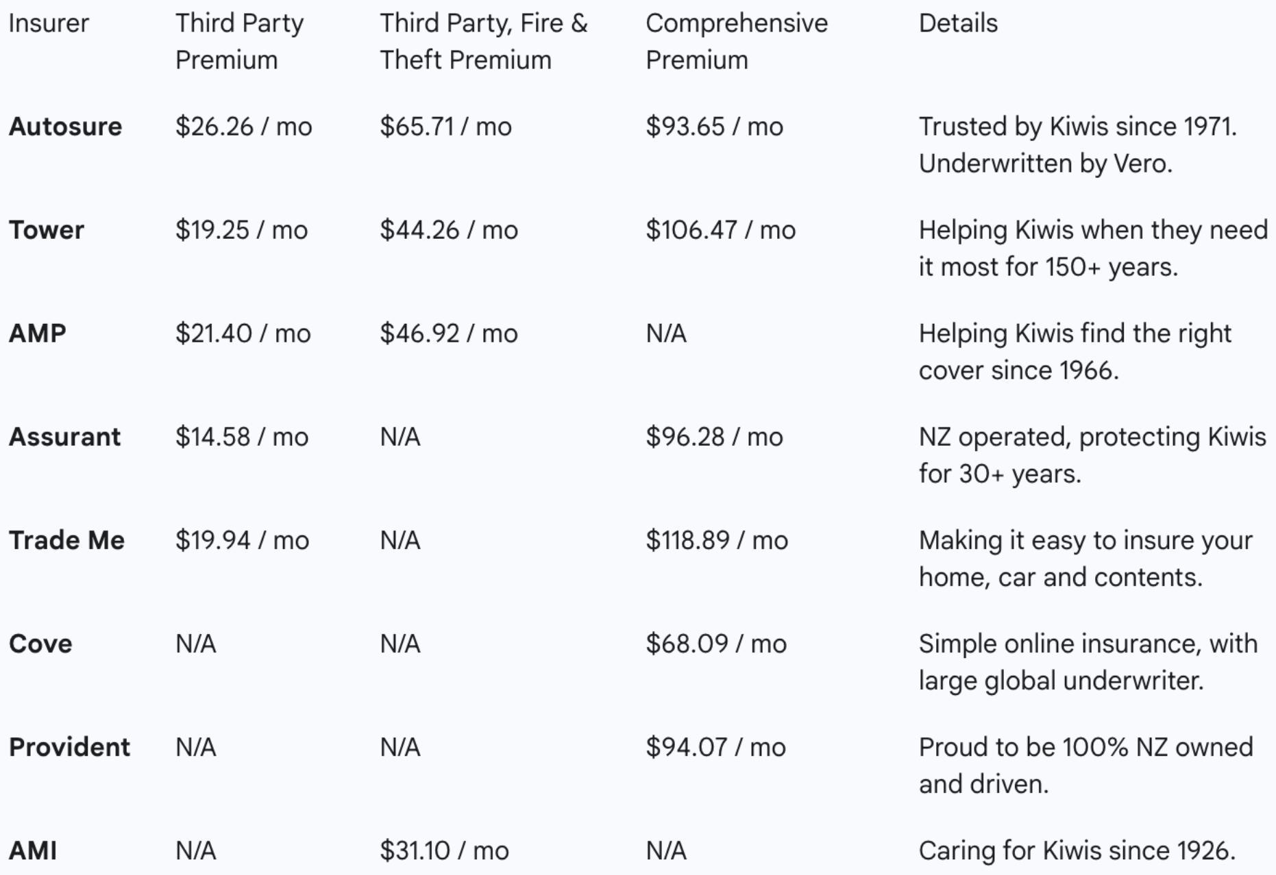Select Assurant's $14.58 third party premium
Screen dimensions: 1276x875
pyautogui.click(x=242, y=437)
